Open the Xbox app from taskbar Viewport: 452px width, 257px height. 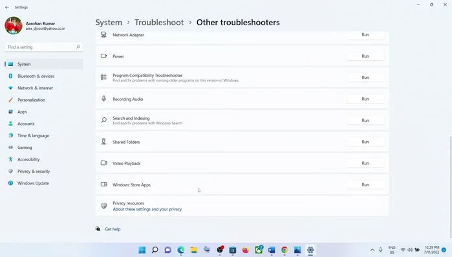[259, 249]
